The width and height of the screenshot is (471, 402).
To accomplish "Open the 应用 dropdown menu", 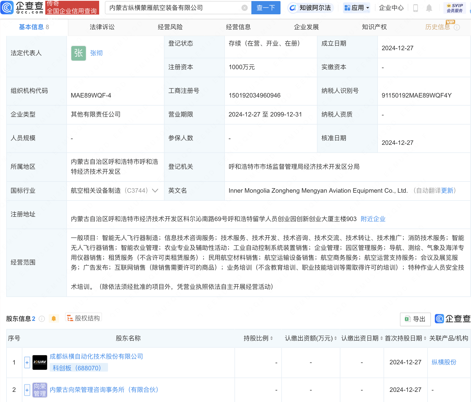I will (357, 8).
